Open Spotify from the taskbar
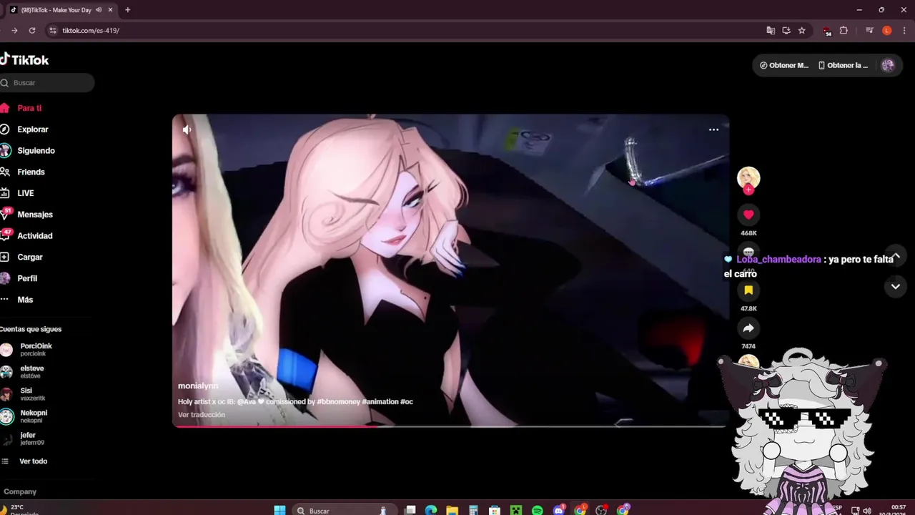This screenshot has width=915, height=515. [538, 510]
